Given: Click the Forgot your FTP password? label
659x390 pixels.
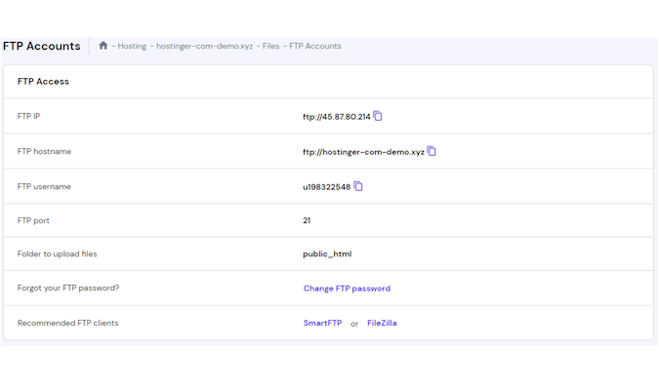Looking at the screenshot, I should (68, 288).
